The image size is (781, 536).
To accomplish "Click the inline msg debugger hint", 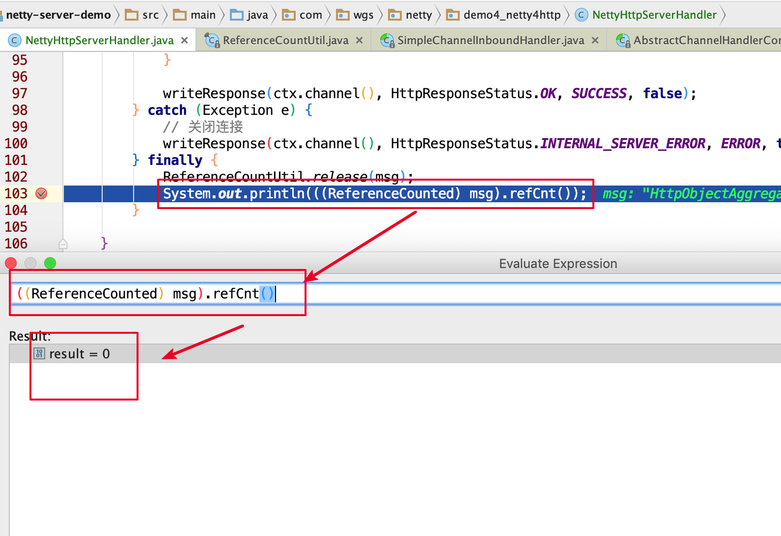I will coord(692,194).
